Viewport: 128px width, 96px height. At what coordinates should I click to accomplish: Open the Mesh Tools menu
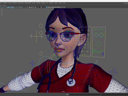click(x=21, y=3)
